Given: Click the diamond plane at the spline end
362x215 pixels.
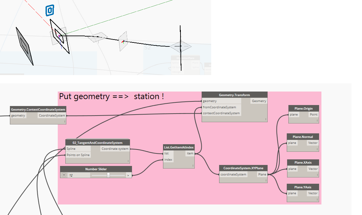Looking at the screenshot, I should coord(181,46).
